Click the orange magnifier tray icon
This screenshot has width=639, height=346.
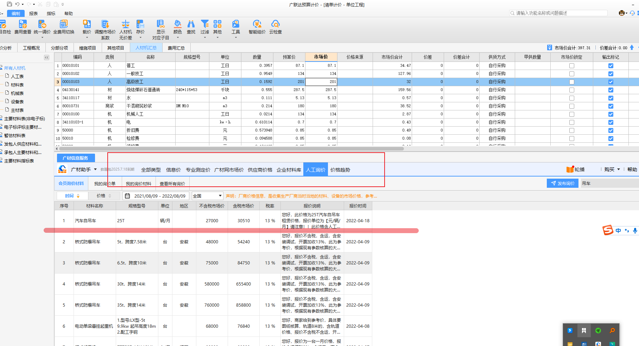[x=612, y=331]
